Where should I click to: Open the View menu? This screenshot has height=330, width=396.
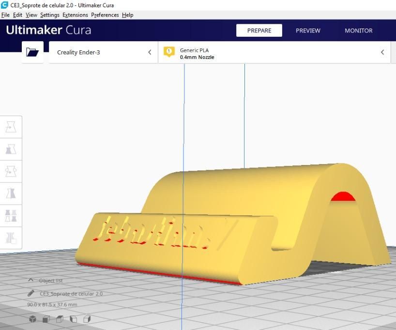31,15
